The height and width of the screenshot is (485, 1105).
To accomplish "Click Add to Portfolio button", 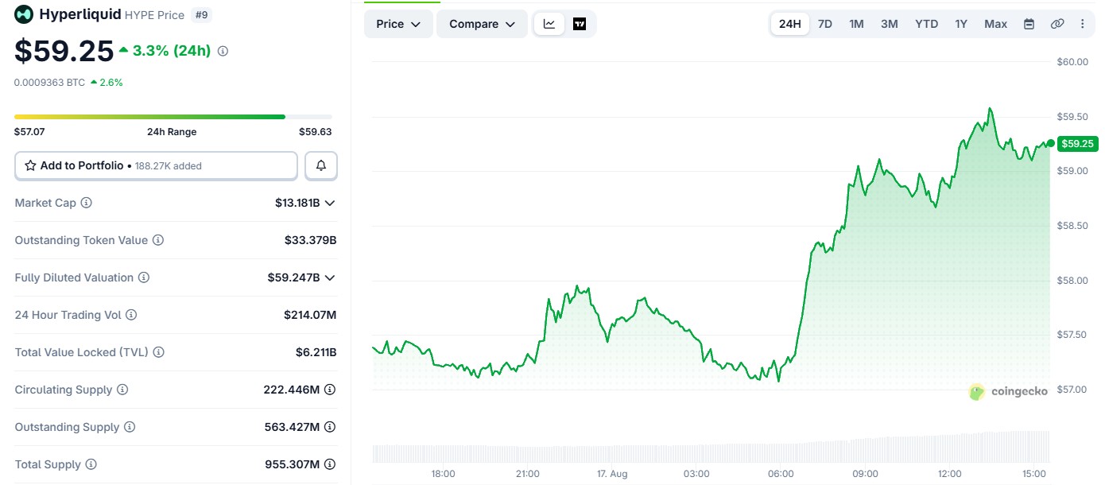I will (156, 165).
